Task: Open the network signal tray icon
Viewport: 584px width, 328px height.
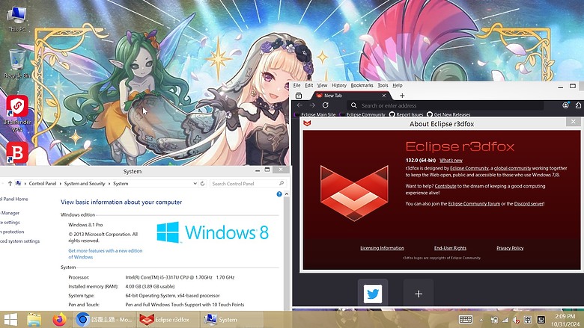Action: click(505, 320)
